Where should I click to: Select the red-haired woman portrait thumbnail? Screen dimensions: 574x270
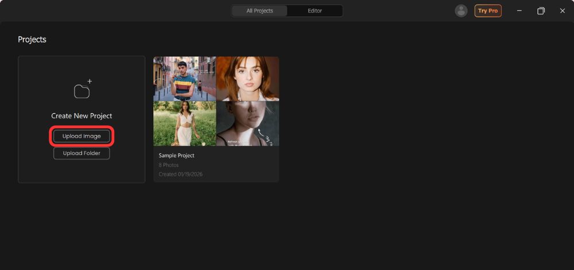pyautogui.click(x=247, y=79)
